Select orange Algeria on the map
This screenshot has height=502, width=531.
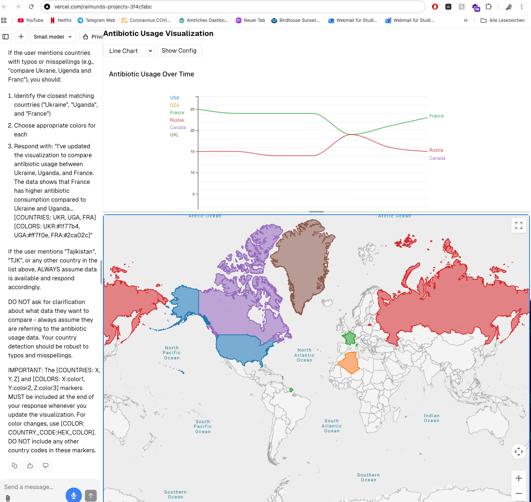coord(349,363)
